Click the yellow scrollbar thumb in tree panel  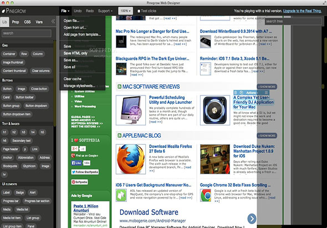[x=325, y=50]
